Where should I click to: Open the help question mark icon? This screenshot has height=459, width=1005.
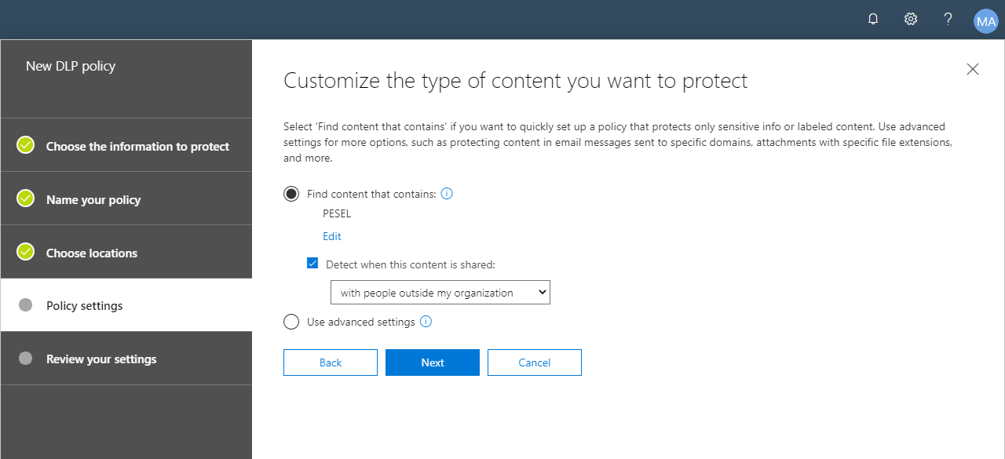pos(948,20)
